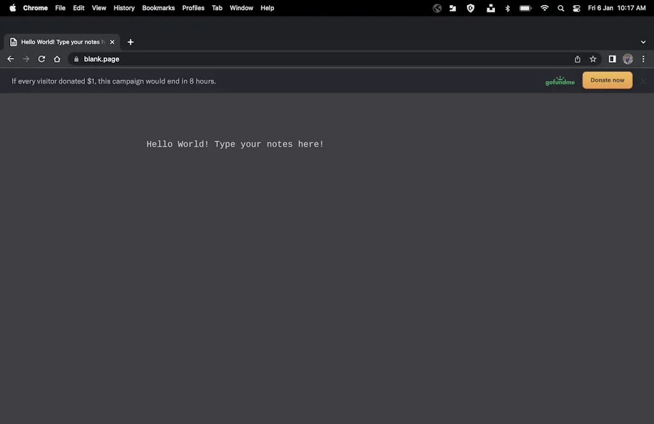Toggle the side panel open
Image resolution: width=654 pixels, height=424 pixels.
pos(612,59)
